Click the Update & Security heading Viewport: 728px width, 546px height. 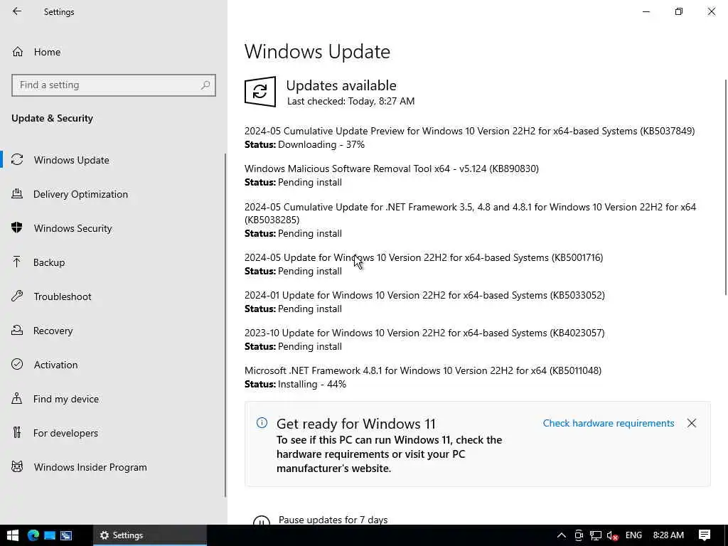[52, 118]
